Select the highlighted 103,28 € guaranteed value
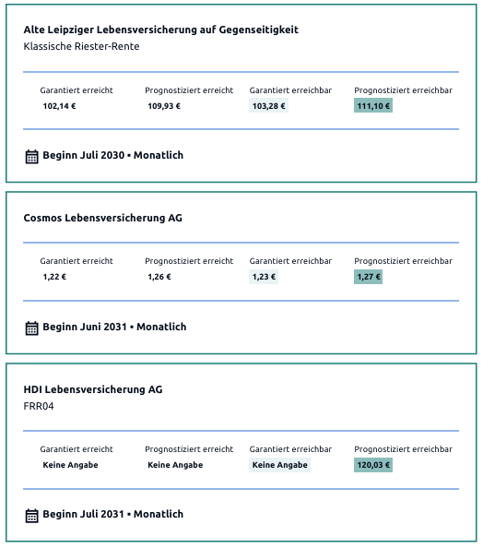The image size is (483, 548). [268, 105]
